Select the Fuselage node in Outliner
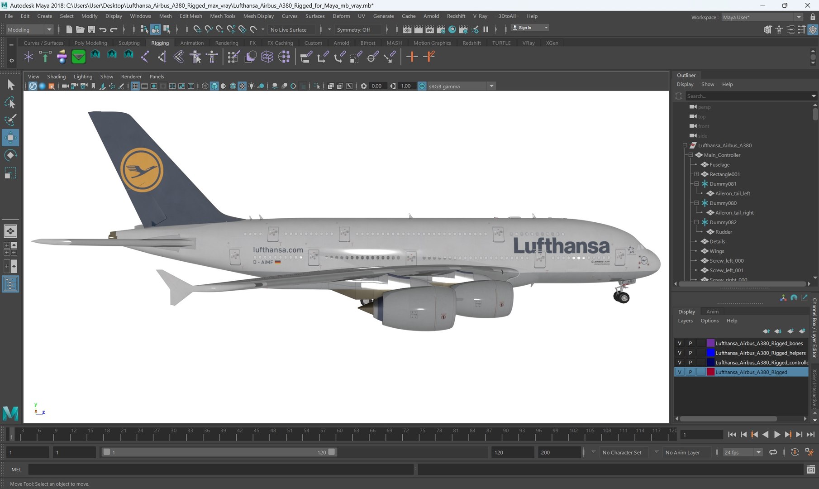 tap(719, 165)
